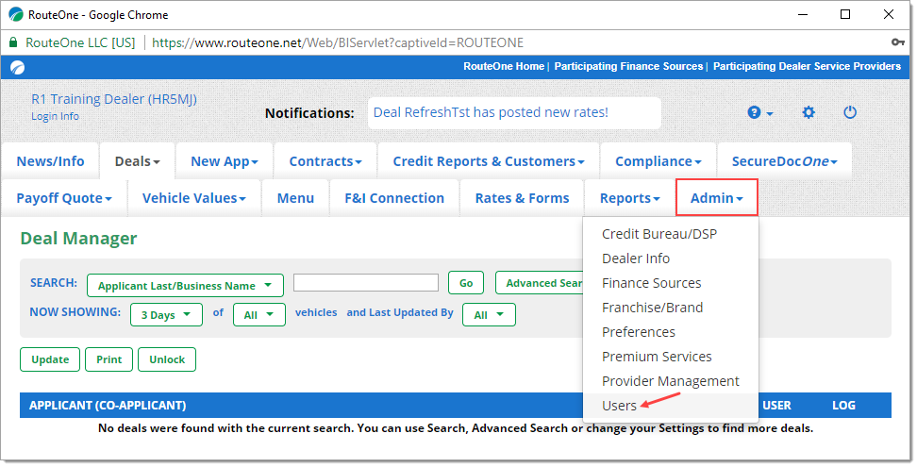The width and height of the screenshot is (917, 467).
Task: Click the USER column header
Action: click(x=776, y=405)
